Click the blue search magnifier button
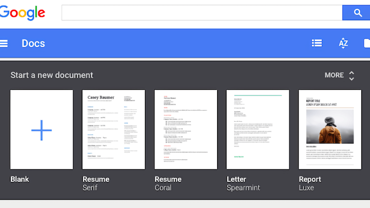This screenshot has height=208, width=370. click(357, 13)
